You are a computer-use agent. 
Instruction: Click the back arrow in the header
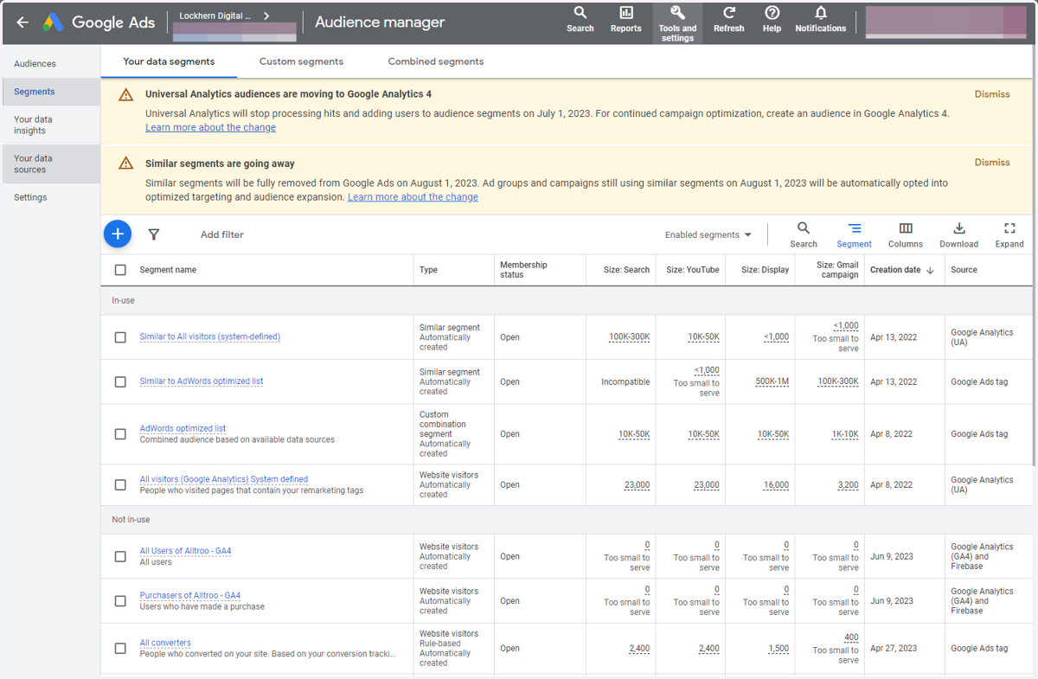[22, 22]
